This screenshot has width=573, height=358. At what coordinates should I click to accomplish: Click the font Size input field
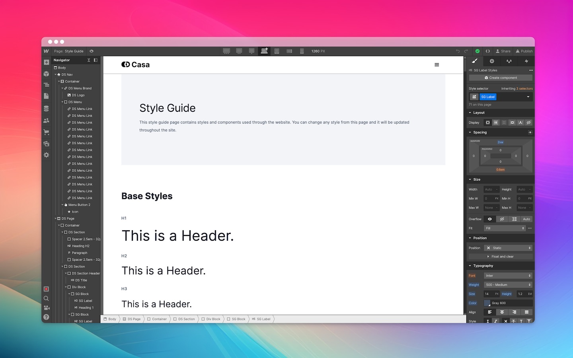pos(491,294)
